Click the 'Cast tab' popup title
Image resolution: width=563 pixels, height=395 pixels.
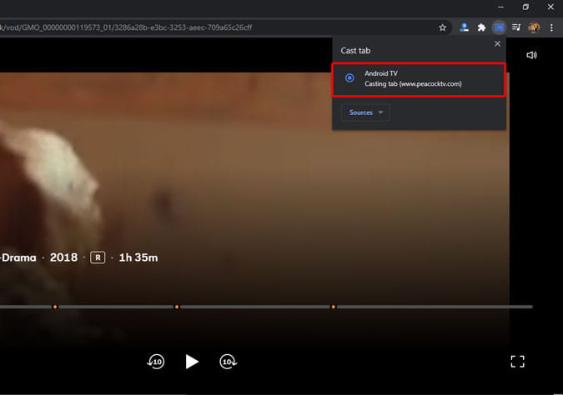[x=355, y=51]
